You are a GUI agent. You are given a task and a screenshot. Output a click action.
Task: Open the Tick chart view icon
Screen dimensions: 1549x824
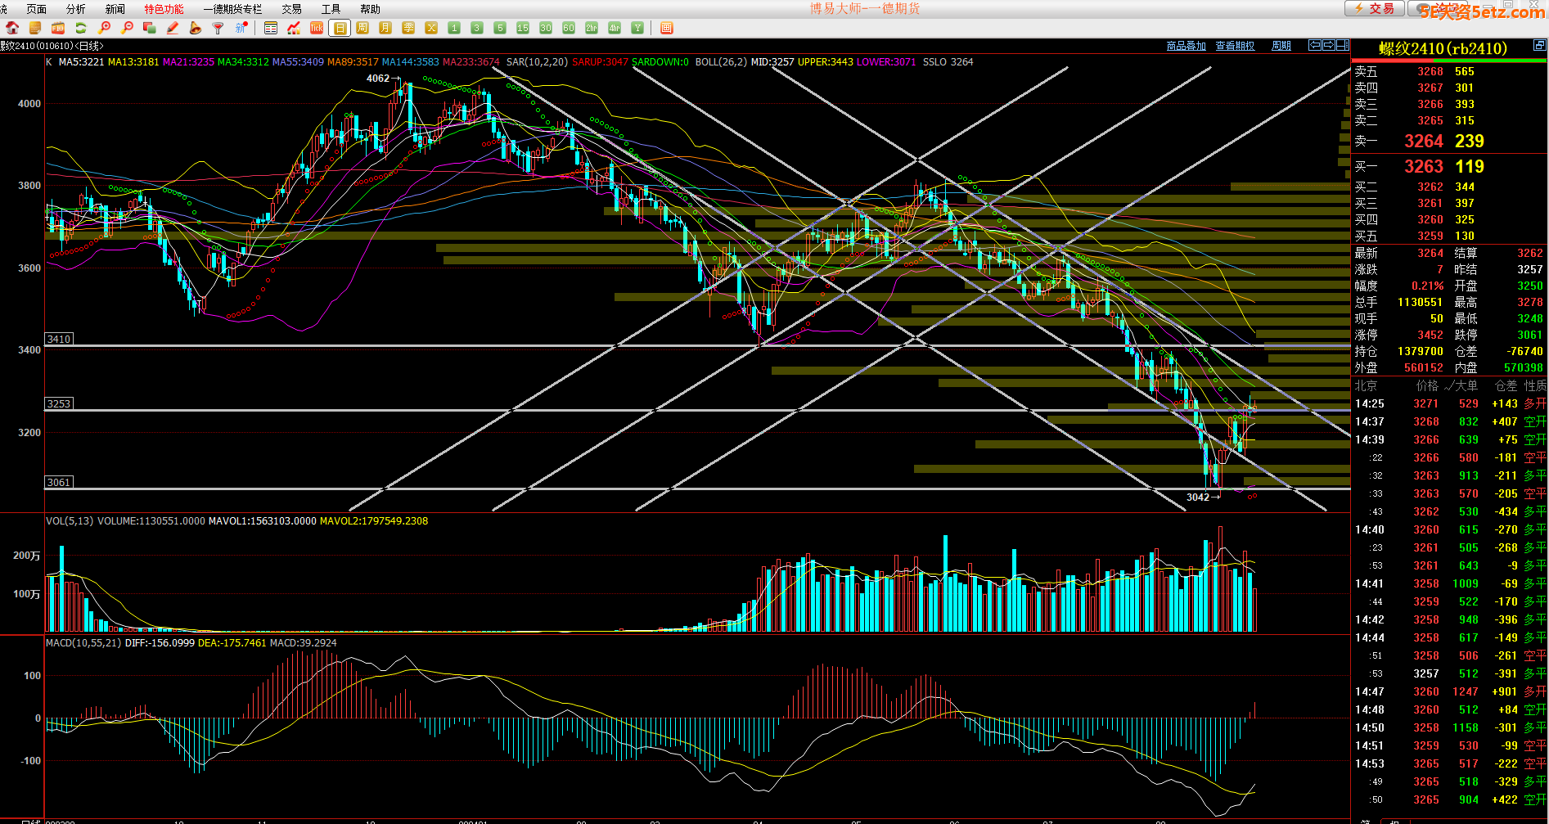click(x=317, y=28)
